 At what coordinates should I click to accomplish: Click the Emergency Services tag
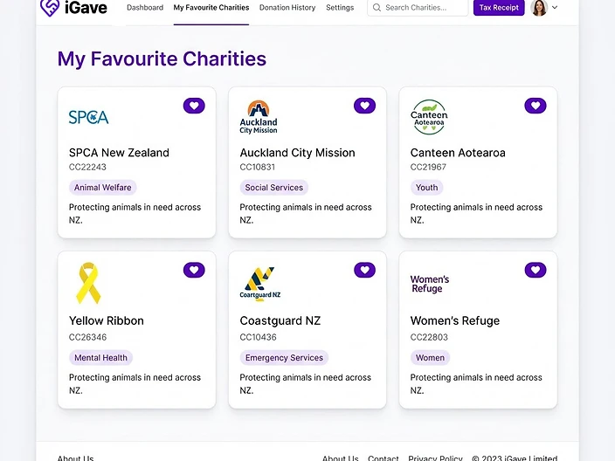(284, 357)
